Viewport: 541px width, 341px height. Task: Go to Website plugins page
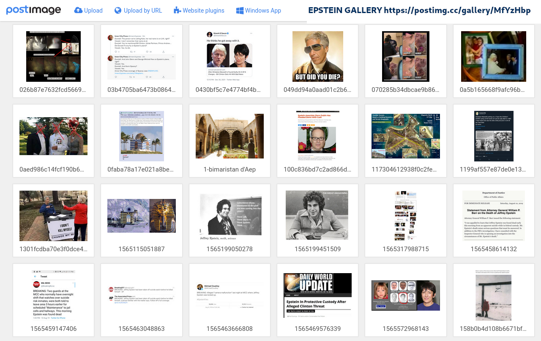tap(203, 11)
